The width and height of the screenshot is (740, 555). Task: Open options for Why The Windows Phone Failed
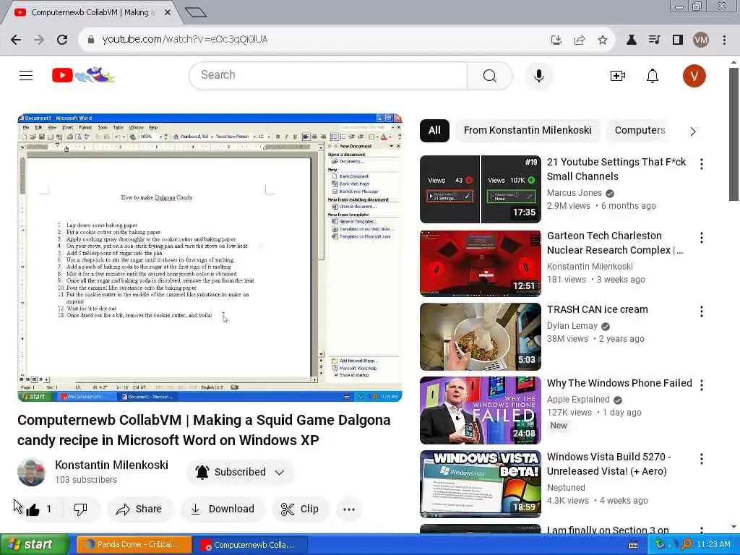tap(701, 385)
